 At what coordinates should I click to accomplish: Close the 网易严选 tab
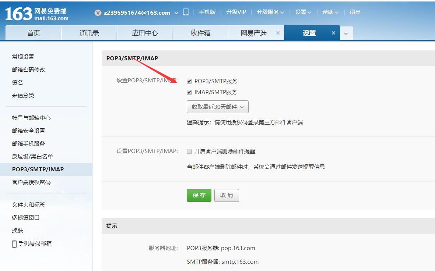click(278, 33)
